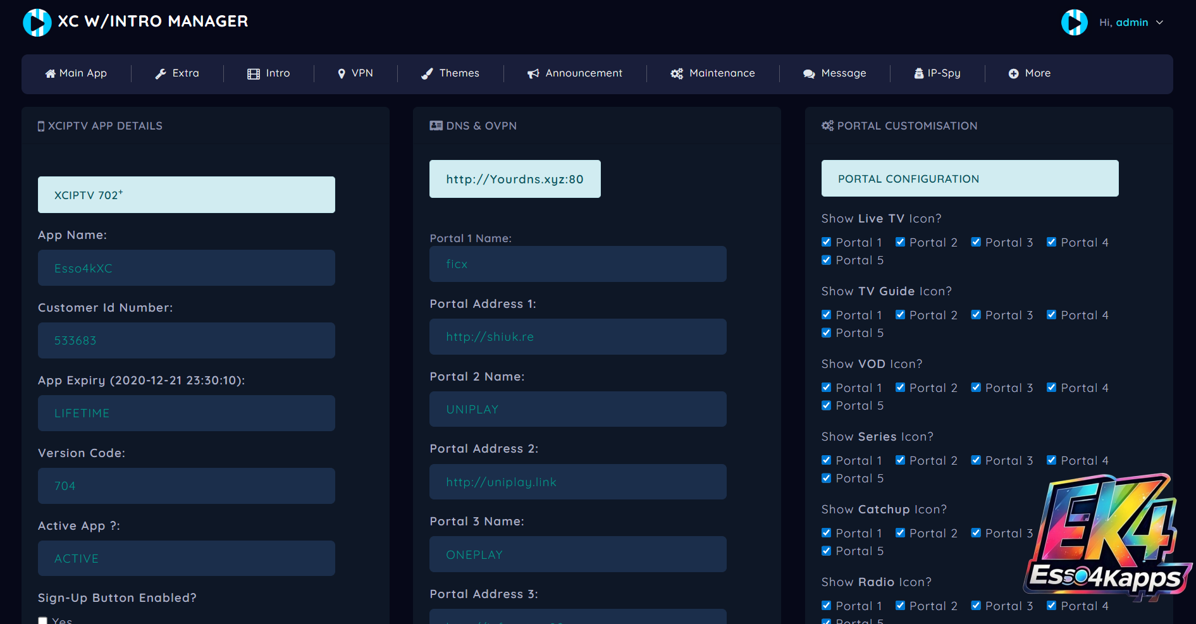This screenshot has width=1196, height=624.
Task: Uncheck Portal 1 under Show Live TV
Action: point(826,242)
